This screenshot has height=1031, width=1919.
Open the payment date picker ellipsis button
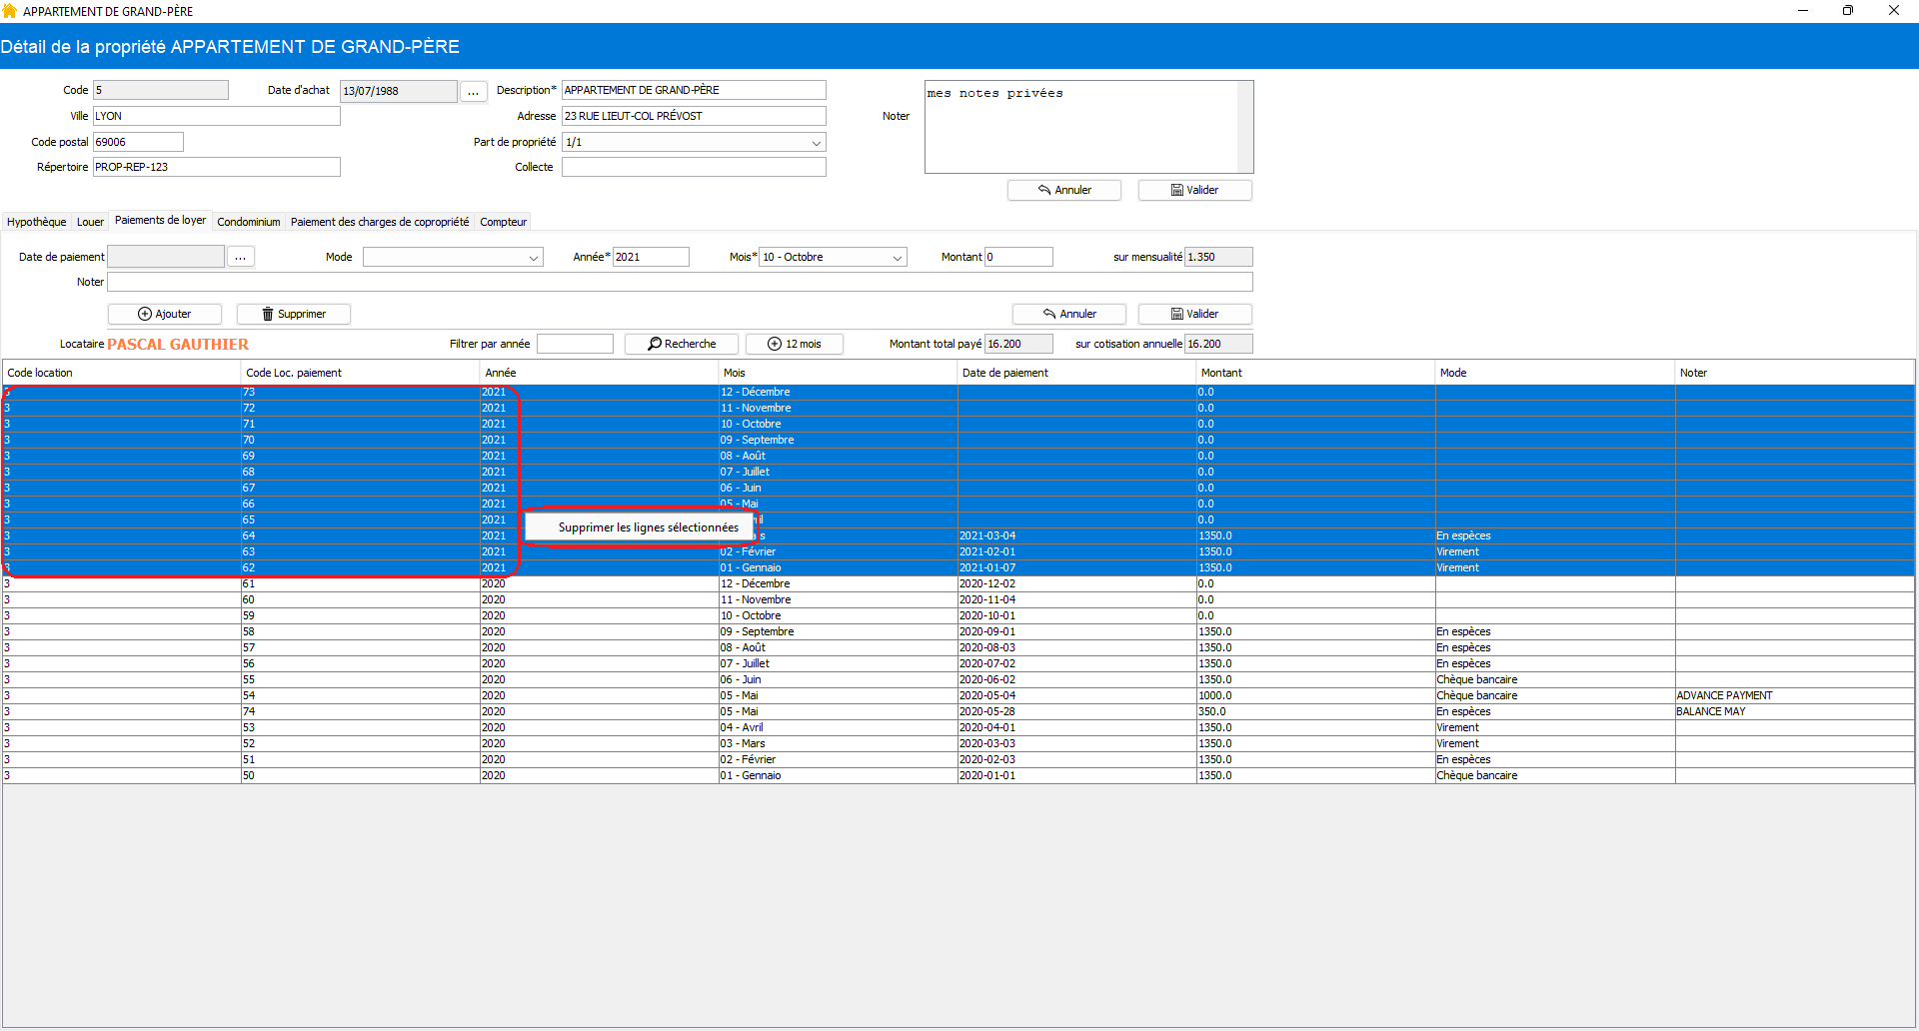point(240,257)
